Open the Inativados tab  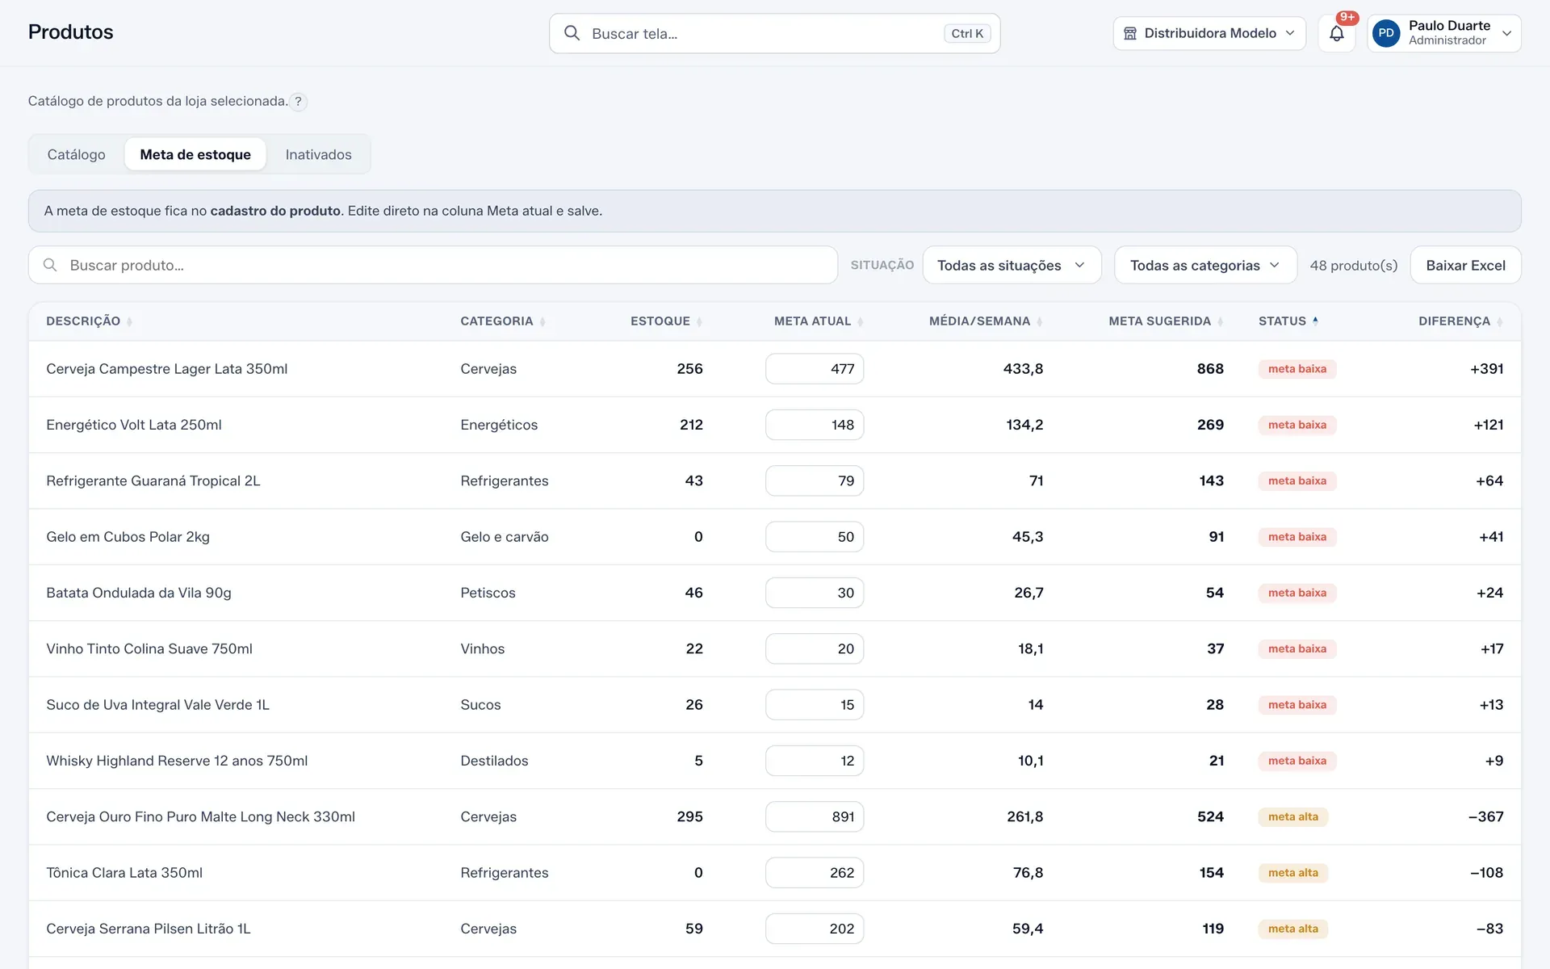click(x=318, y=154)
